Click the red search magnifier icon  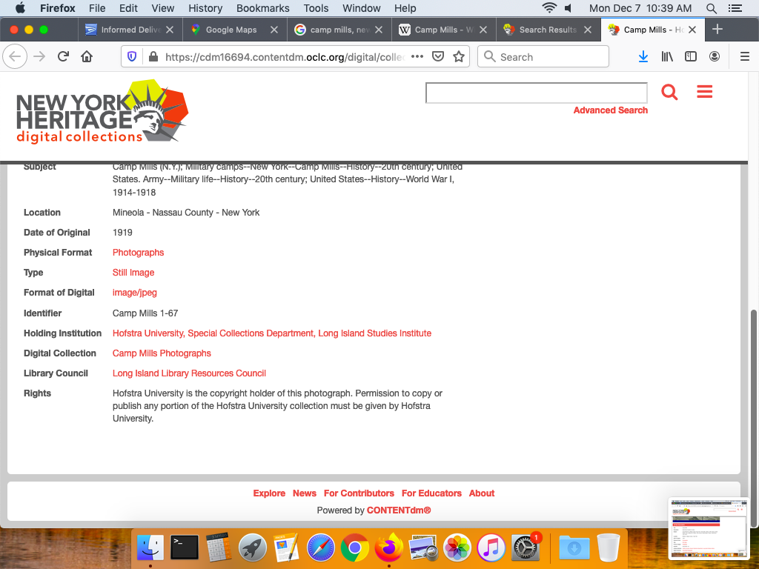(x=669, y=92)
